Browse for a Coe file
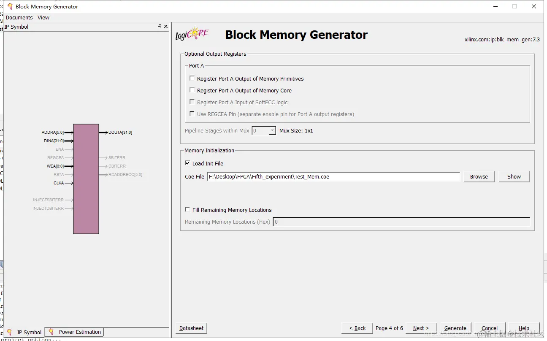 [x=479, y=176]
